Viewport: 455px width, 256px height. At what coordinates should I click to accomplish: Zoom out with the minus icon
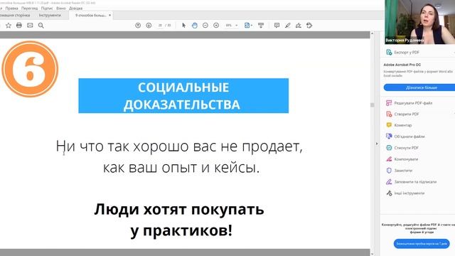pyautogui.click(x=205, y=26)
